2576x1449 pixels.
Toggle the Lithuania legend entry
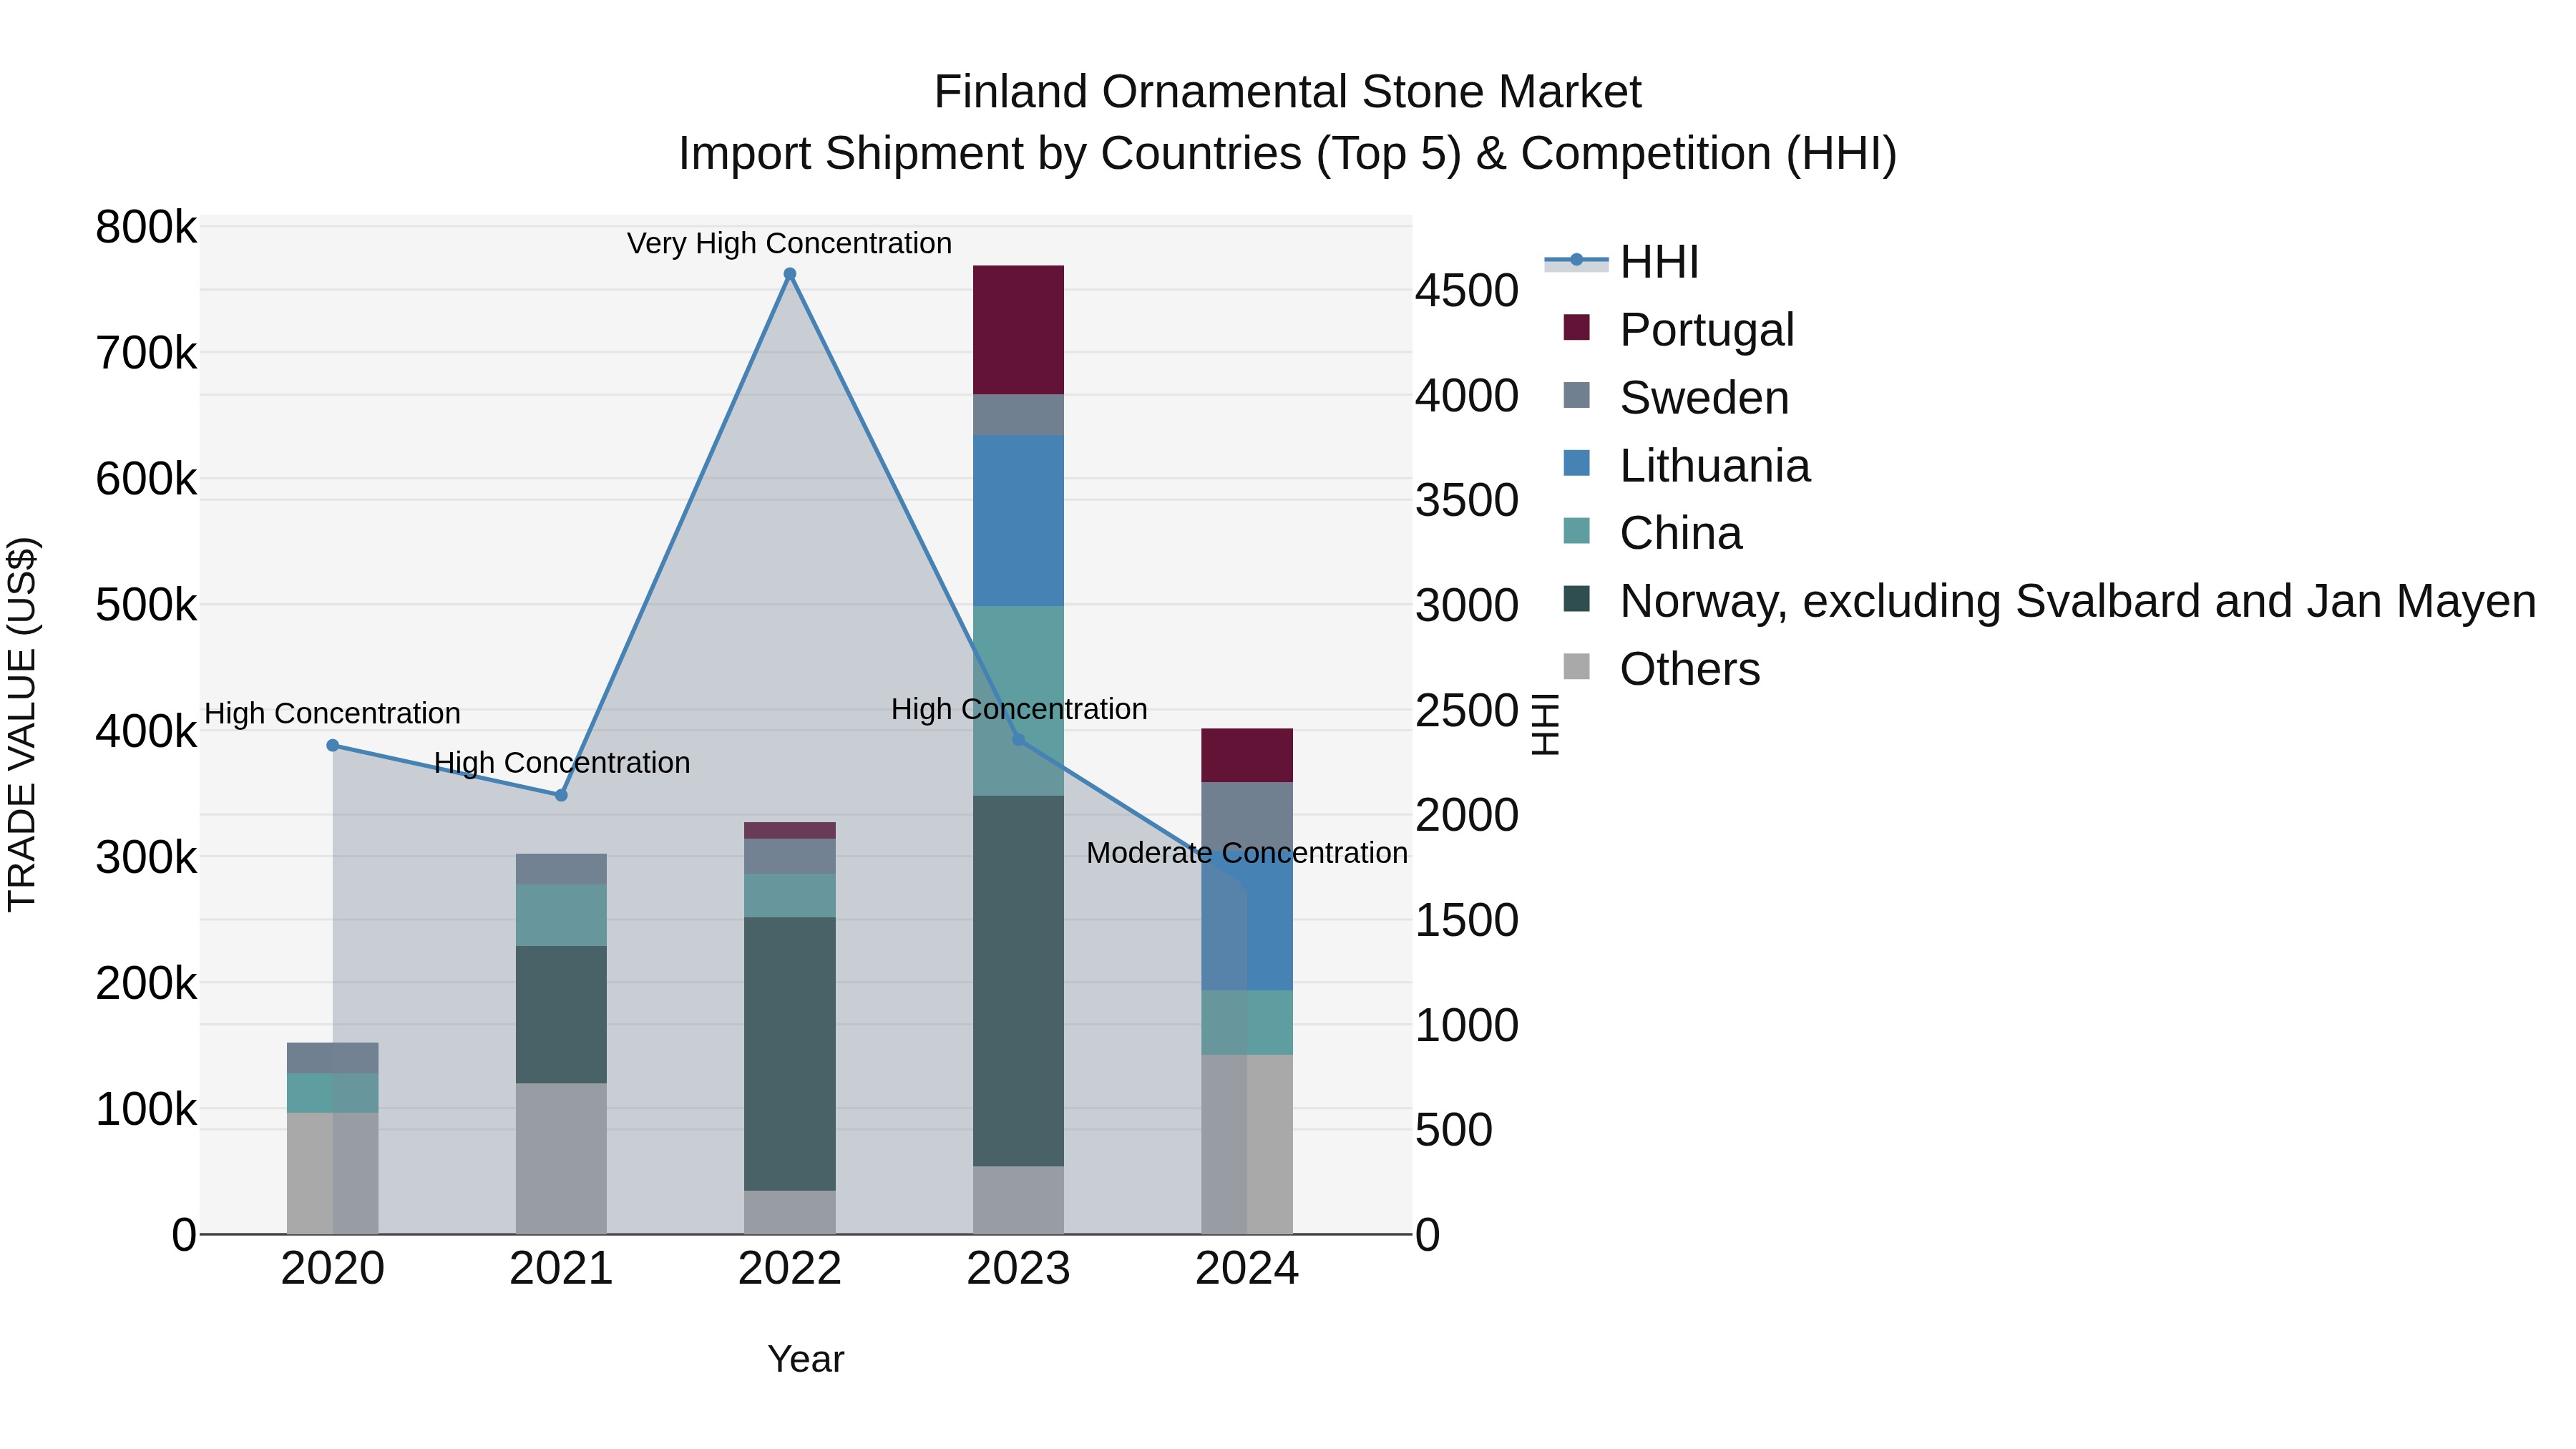[1687, 465]
